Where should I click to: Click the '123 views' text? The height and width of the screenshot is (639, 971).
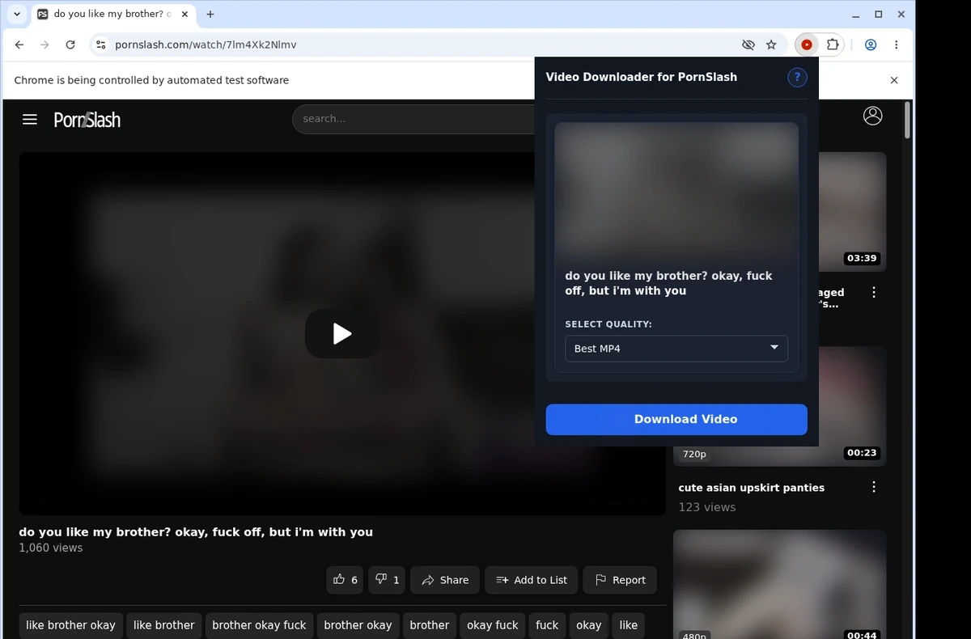(707, 507)
